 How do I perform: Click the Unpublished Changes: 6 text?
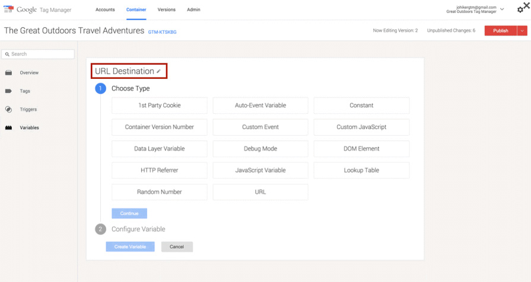pyautogui.click(x=451, y=30)
